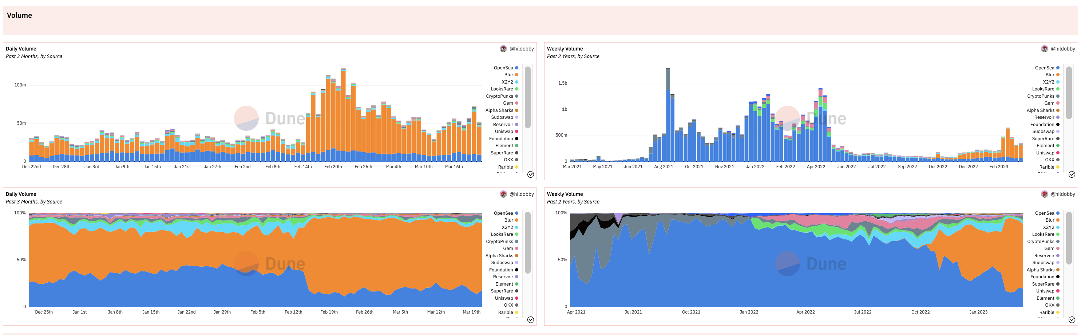Screen dimensions: 1081x335
Task: Open the Weekly Volume bar chart title
Action: pyautogui.click(x=565, y=49)
